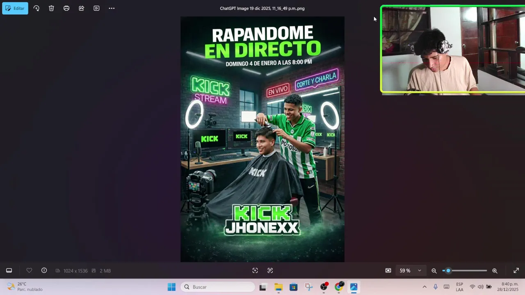Click the 2 MB file size text
The image size is (525, 295).
tap(105, 271)
